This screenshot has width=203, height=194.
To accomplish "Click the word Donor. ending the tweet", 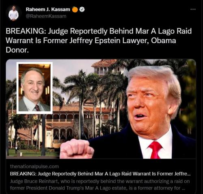I will point(17,50).
